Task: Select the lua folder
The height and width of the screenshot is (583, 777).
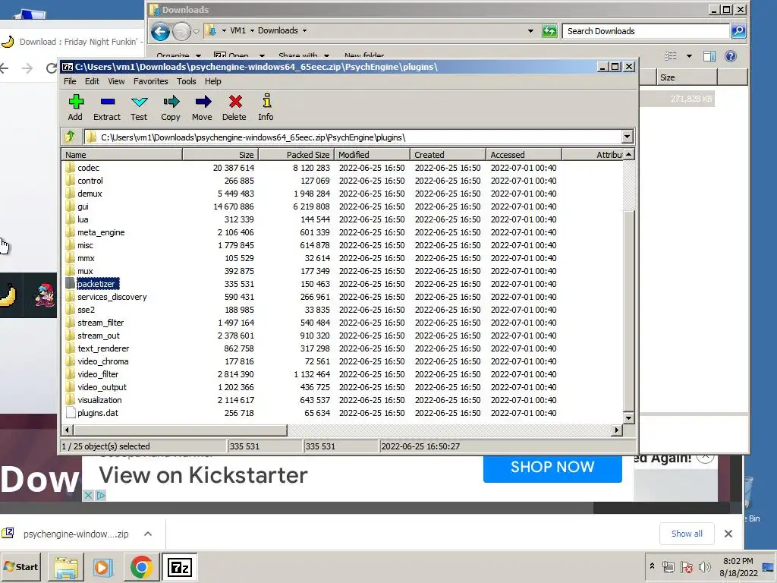Action: 83,219
